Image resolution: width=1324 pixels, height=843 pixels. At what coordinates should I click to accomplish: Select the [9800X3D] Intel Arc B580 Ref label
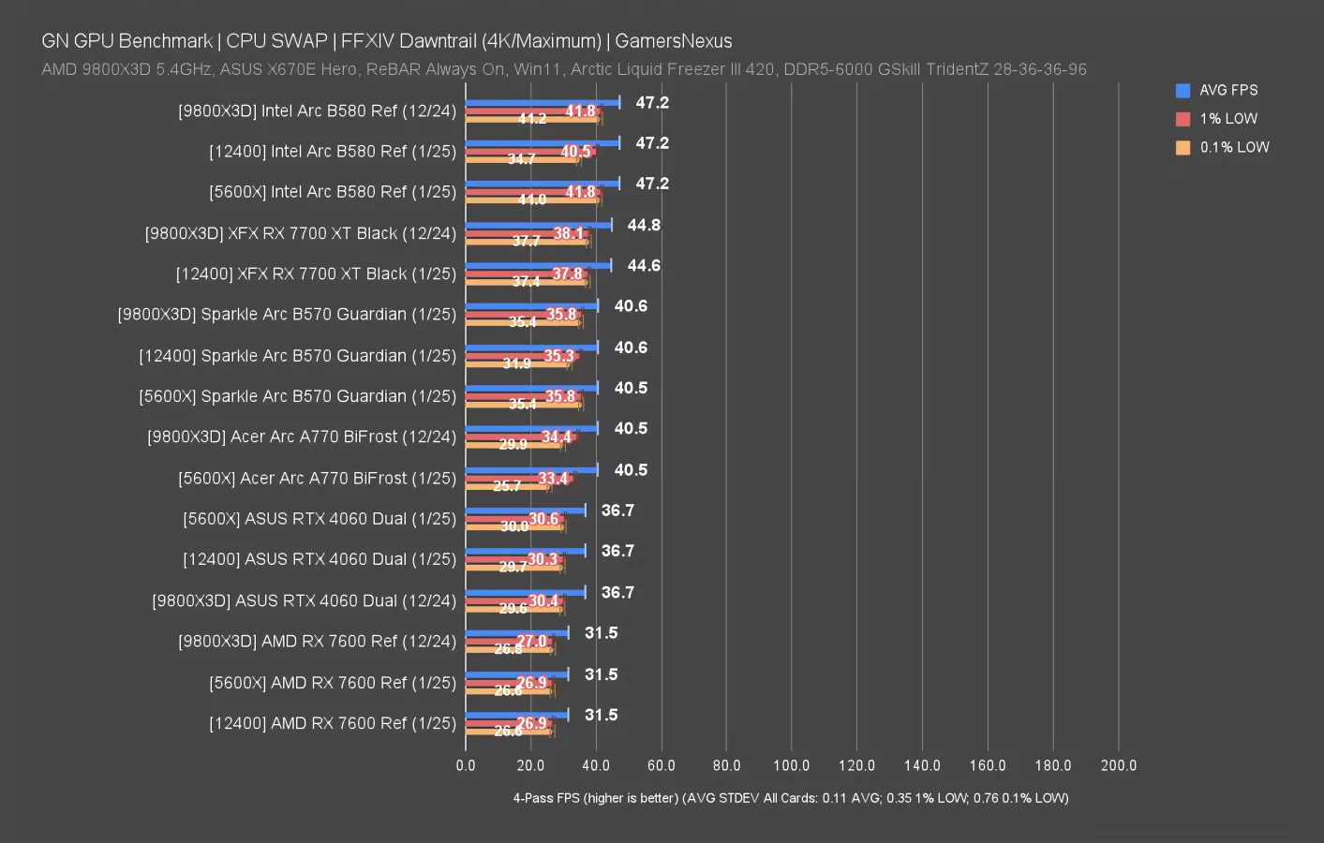[x=317, y=111]
